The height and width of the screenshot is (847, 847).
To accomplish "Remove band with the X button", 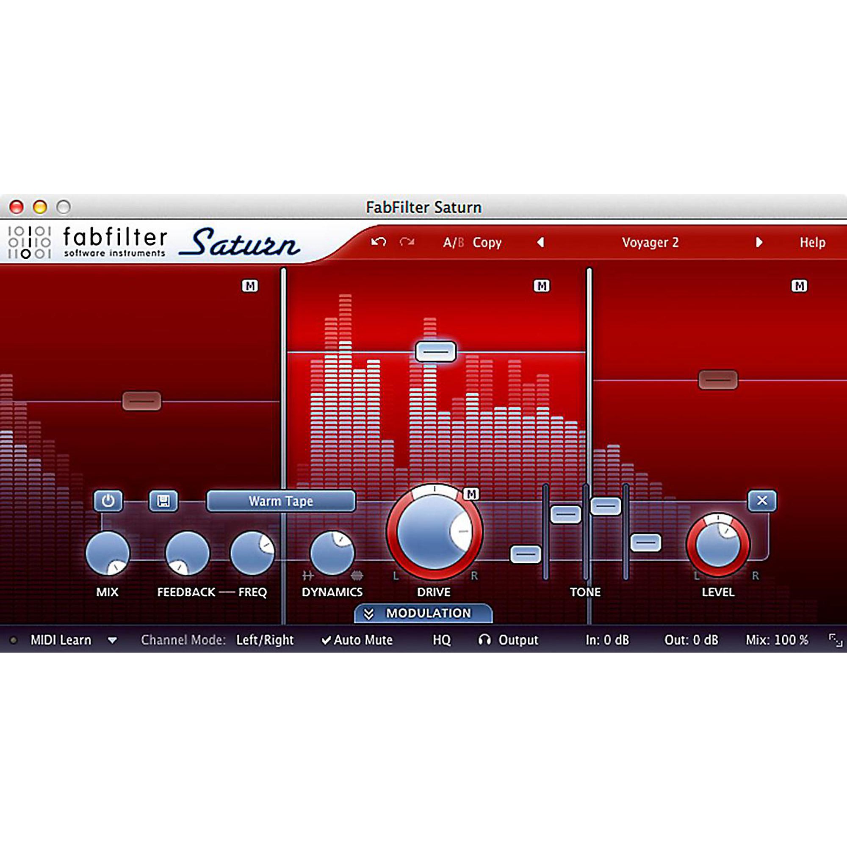I will coord(762,501).
